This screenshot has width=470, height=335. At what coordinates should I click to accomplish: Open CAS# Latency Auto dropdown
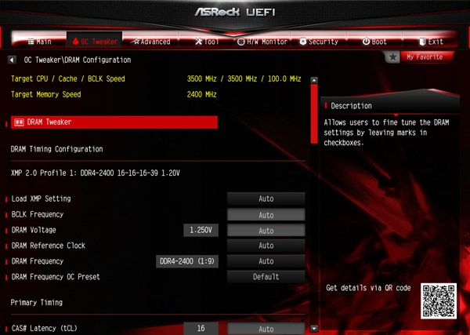pyautogui.click(x=266, y=329)
